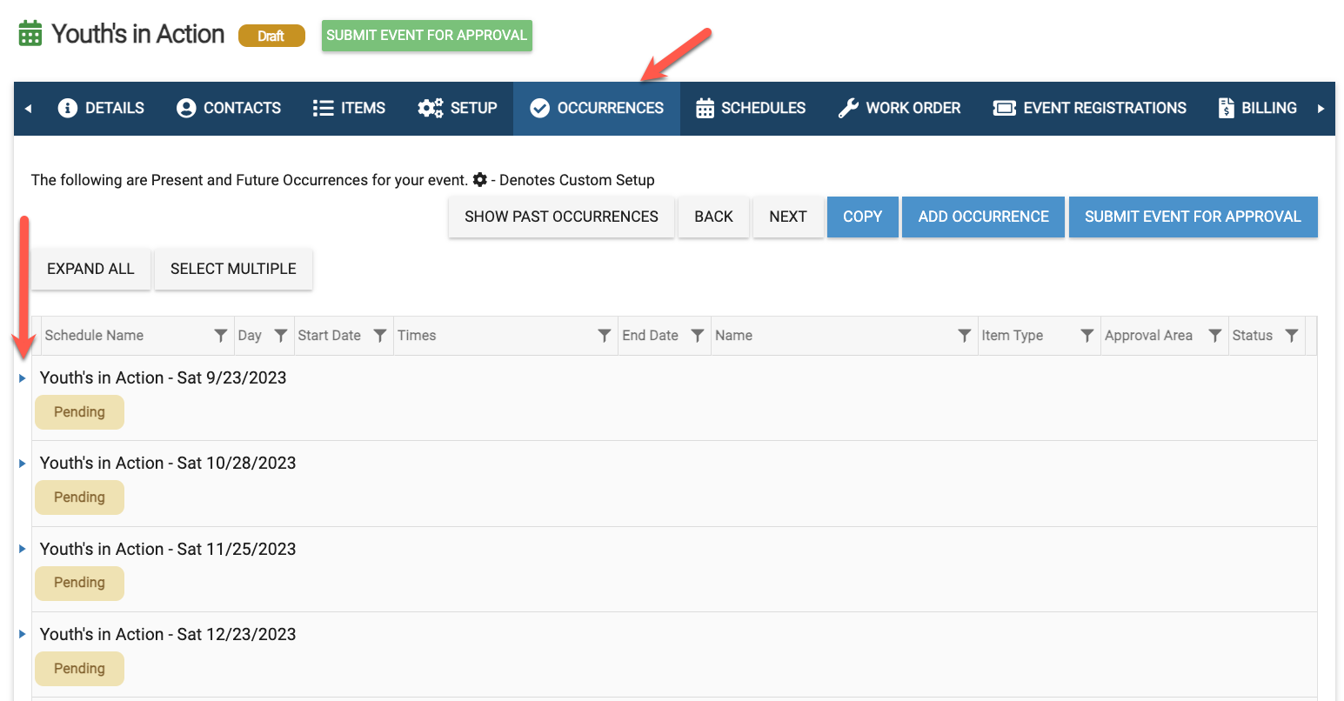
Task: Filter the Day column
Action: pos(280,336)
